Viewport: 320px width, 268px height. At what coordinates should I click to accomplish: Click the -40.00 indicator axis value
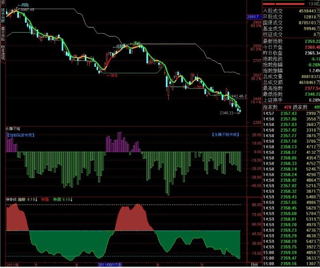tap(256, 186)
